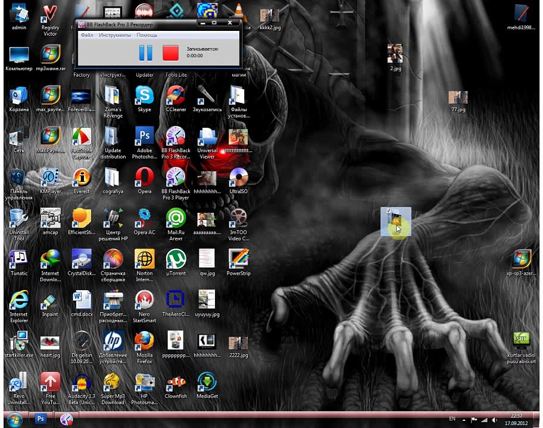
Task: Select the Internet Download Manager icon
Action: pyautogui.click(x=50, y=266)
